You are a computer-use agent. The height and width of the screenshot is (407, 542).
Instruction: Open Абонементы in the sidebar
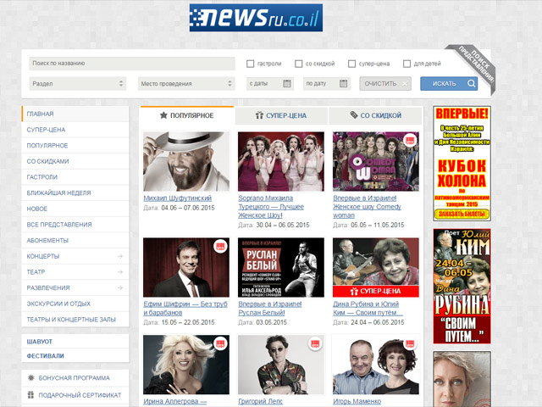[75, 240]
